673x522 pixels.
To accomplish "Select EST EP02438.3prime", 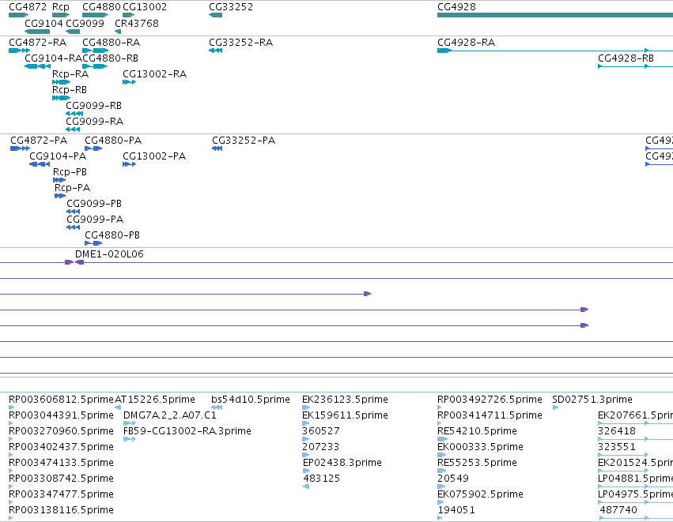I will click(x=342, y=463).
